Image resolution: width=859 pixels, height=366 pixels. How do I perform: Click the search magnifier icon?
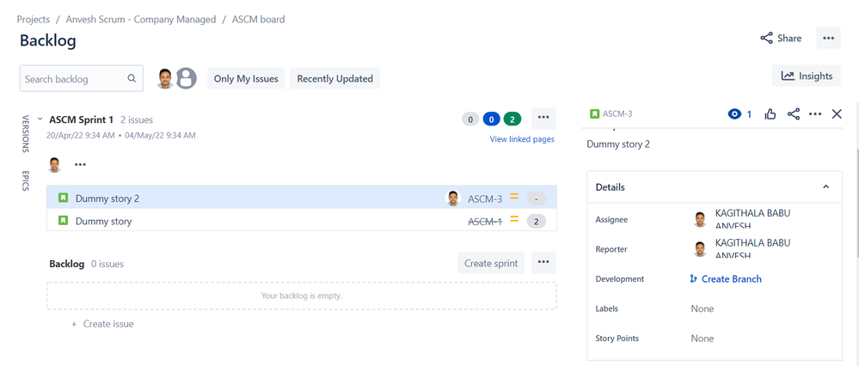[x=132, y=78]
